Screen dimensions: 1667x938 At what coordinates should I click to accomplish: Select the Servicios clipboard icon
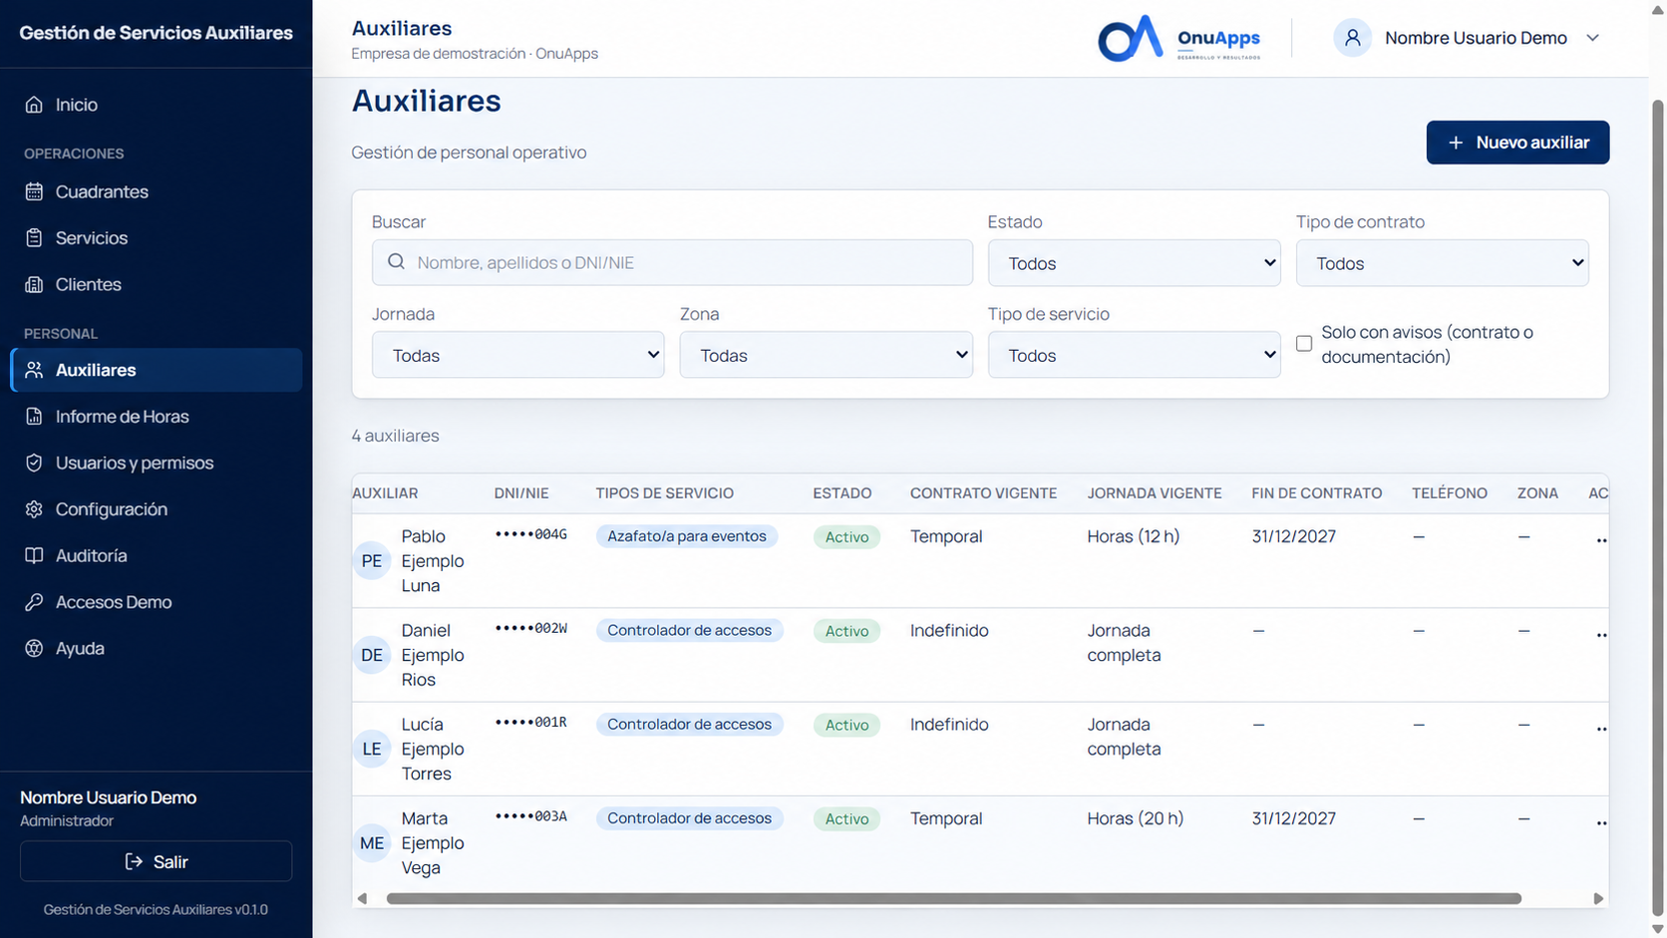tap(34, 238)
